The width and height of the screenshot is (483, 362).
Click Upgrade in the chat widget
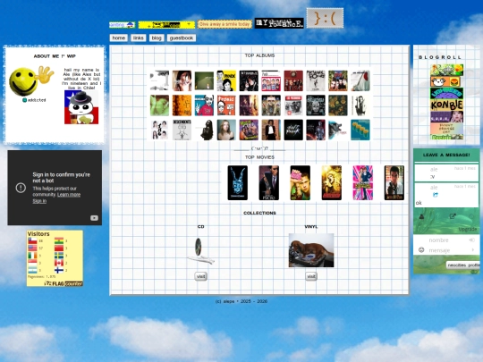point(468,230)
